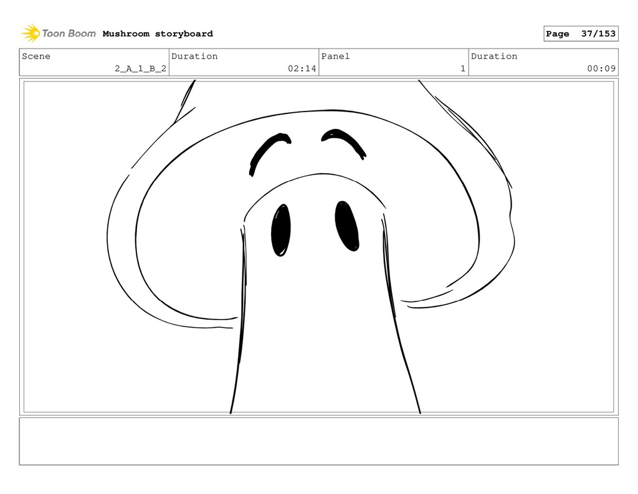Viewport: 638px width, 494px height.
Task: Click the 'Page 37/153' indicator box
Action: [x=581, y=34]
